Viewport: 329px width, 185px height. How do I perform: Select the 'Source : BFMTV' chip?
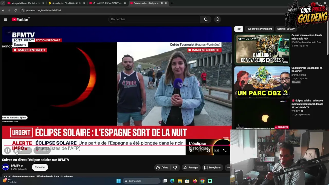click(286, 29)
